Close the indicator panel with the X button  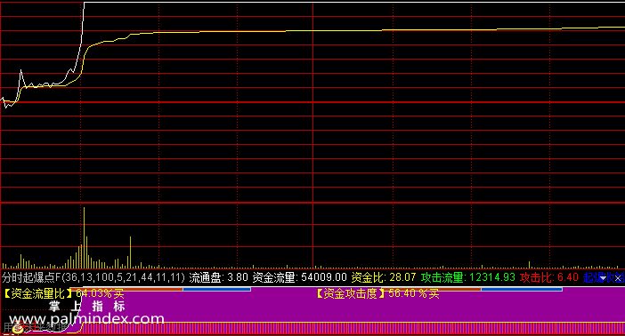tap(618, 278)
